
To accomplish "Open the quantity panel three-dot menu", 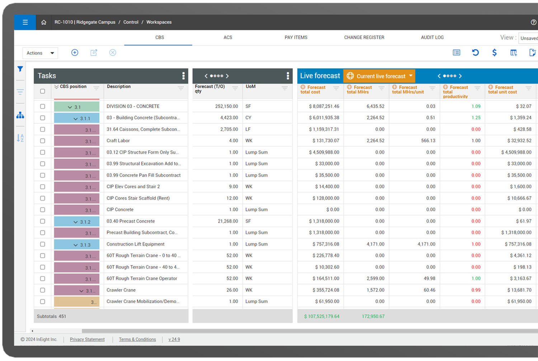I will pos(288,76).
